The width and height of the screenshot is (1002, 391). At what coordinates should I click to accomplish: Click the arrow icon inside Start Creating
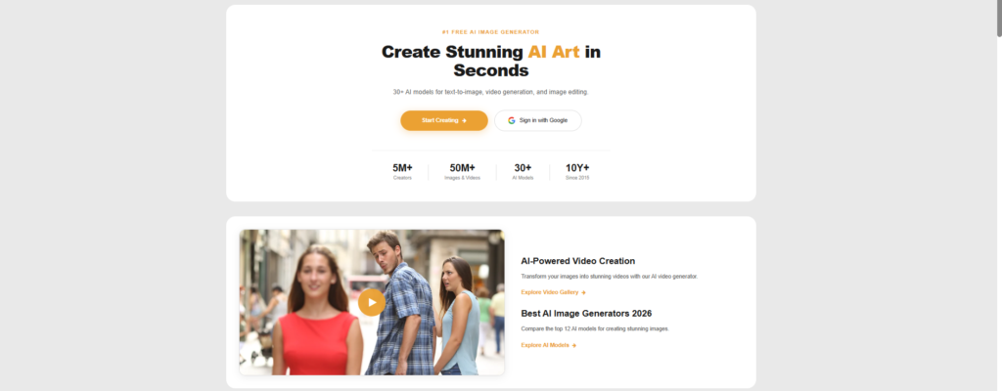click(x=464, y=120)
